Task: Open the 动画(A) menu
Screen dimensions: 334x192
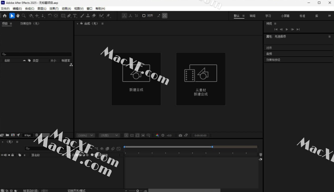Action: (66, 9)
